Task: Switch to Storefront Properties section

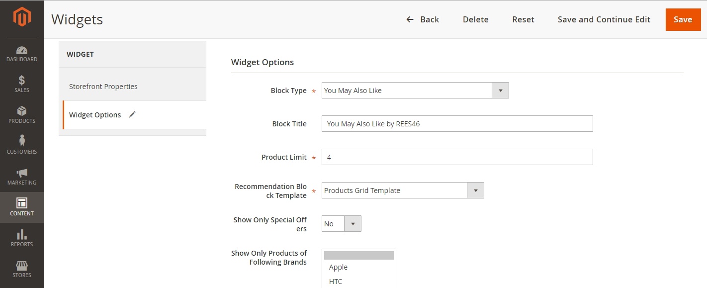Action: pos(103,86)
